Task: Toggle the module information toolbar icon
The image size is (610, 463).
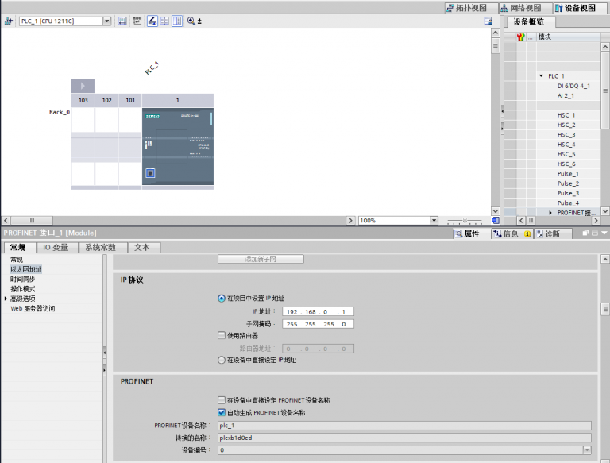Action: point(152,21)
